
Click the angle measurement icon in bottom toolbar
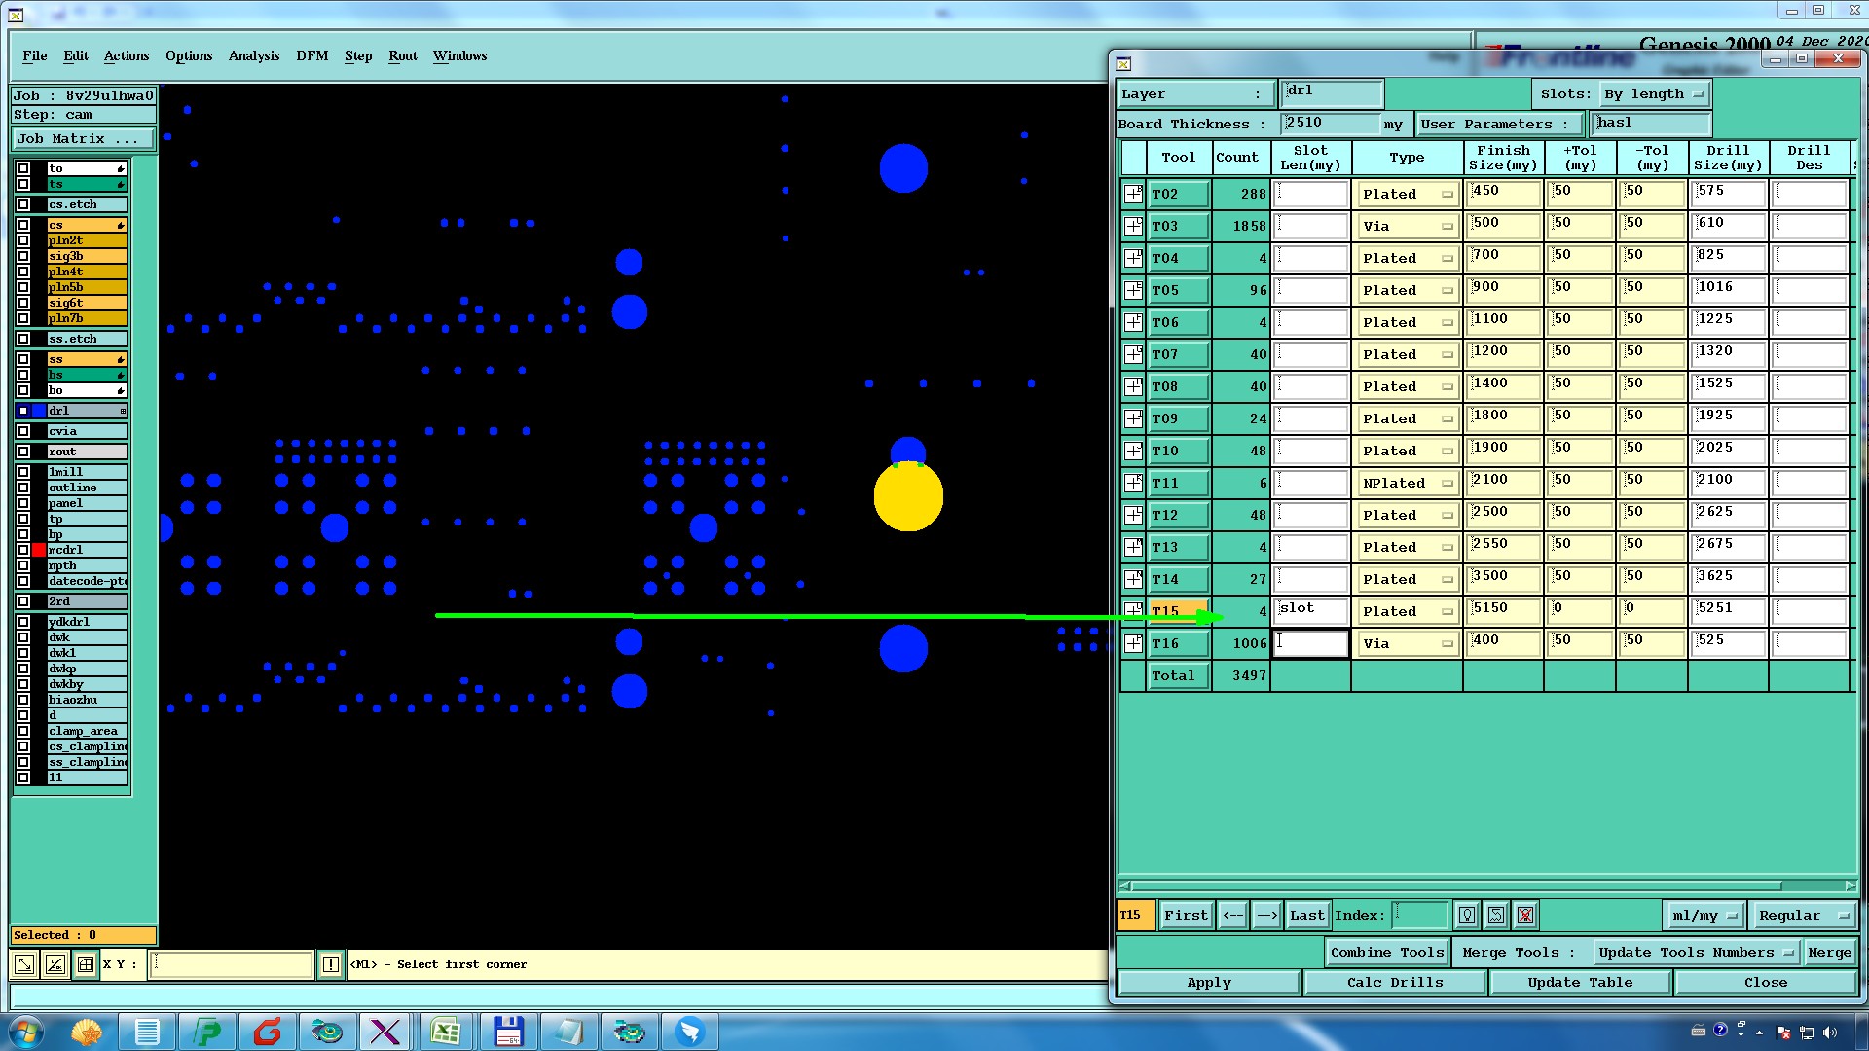55,964
